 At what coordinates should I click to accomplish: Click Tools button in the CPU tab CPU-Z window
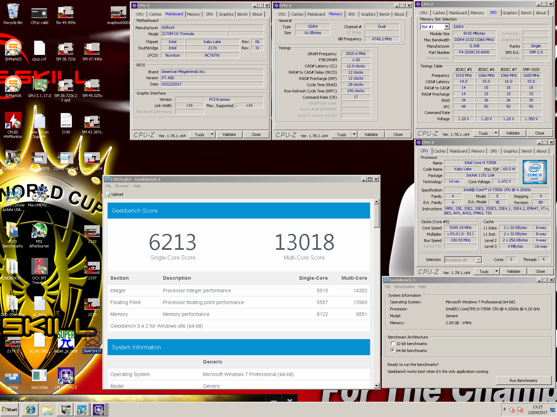pos(484,271)
